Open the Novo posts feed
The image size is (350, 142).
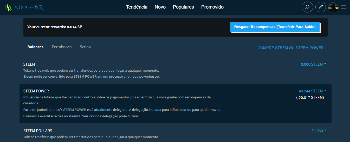(160, 7)
